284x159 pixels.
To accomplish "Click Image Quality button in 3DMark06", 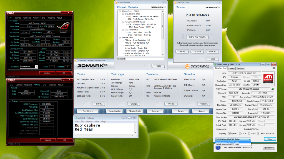I will [x=115, y=111].
